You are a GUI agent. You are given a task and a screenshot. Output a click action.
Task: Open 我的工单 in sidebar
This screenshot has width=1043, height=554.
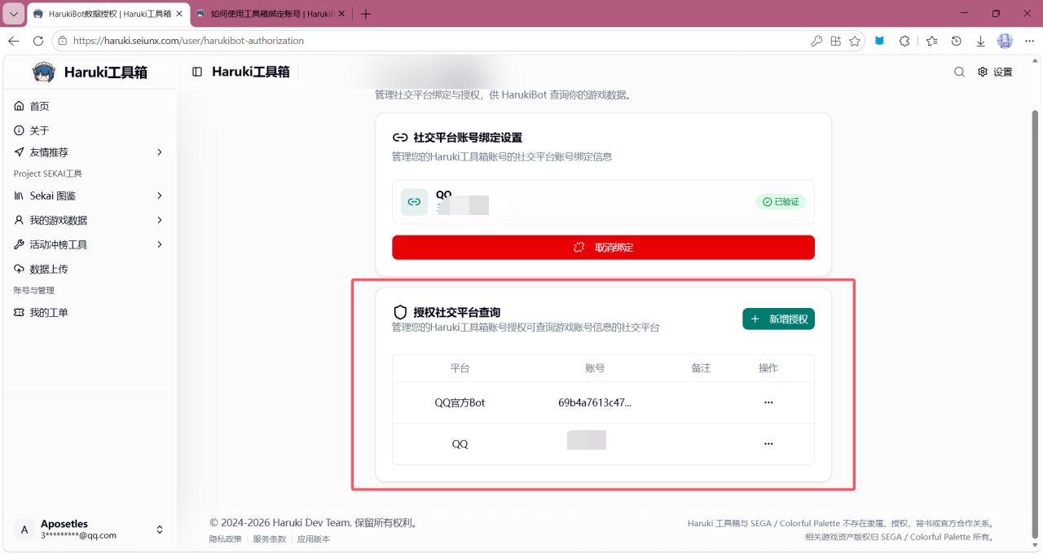coord(90,312)
